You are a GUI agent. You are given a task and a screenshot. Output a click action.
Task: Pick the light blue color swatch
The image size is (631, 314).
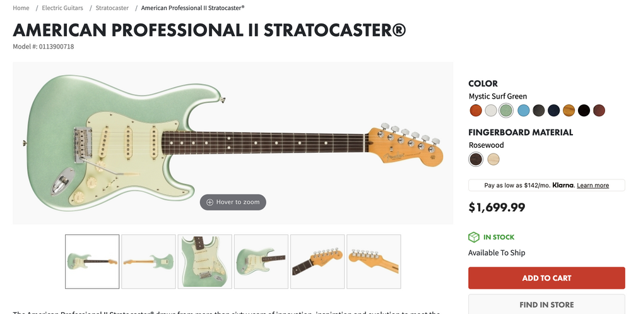[x=523, y=111]
